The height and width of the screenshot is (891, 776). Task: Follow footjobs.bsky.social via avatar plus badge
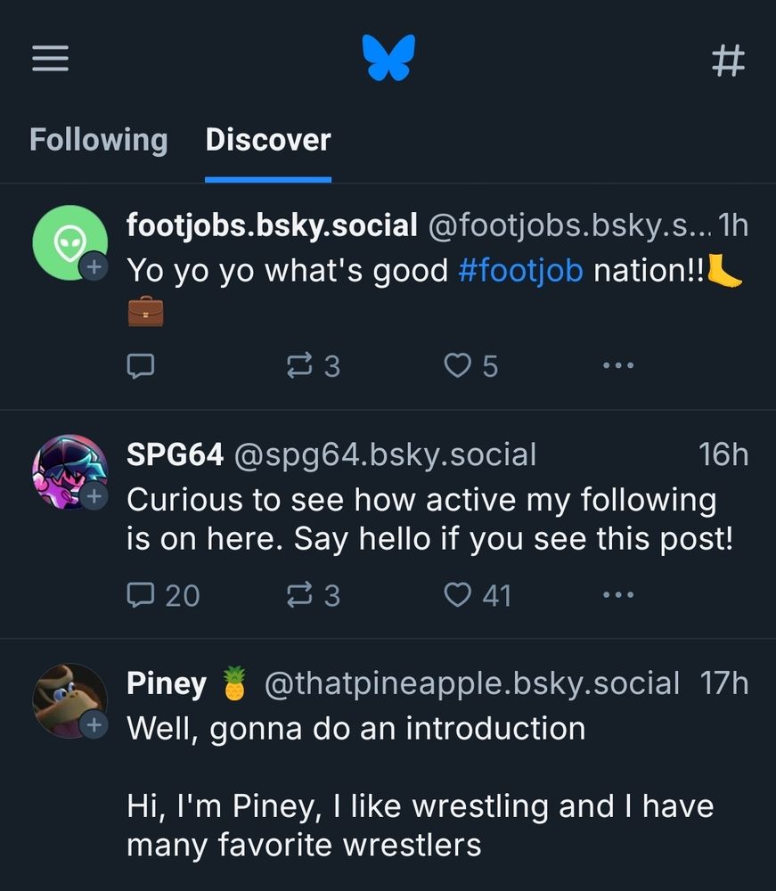click(94, 266)
